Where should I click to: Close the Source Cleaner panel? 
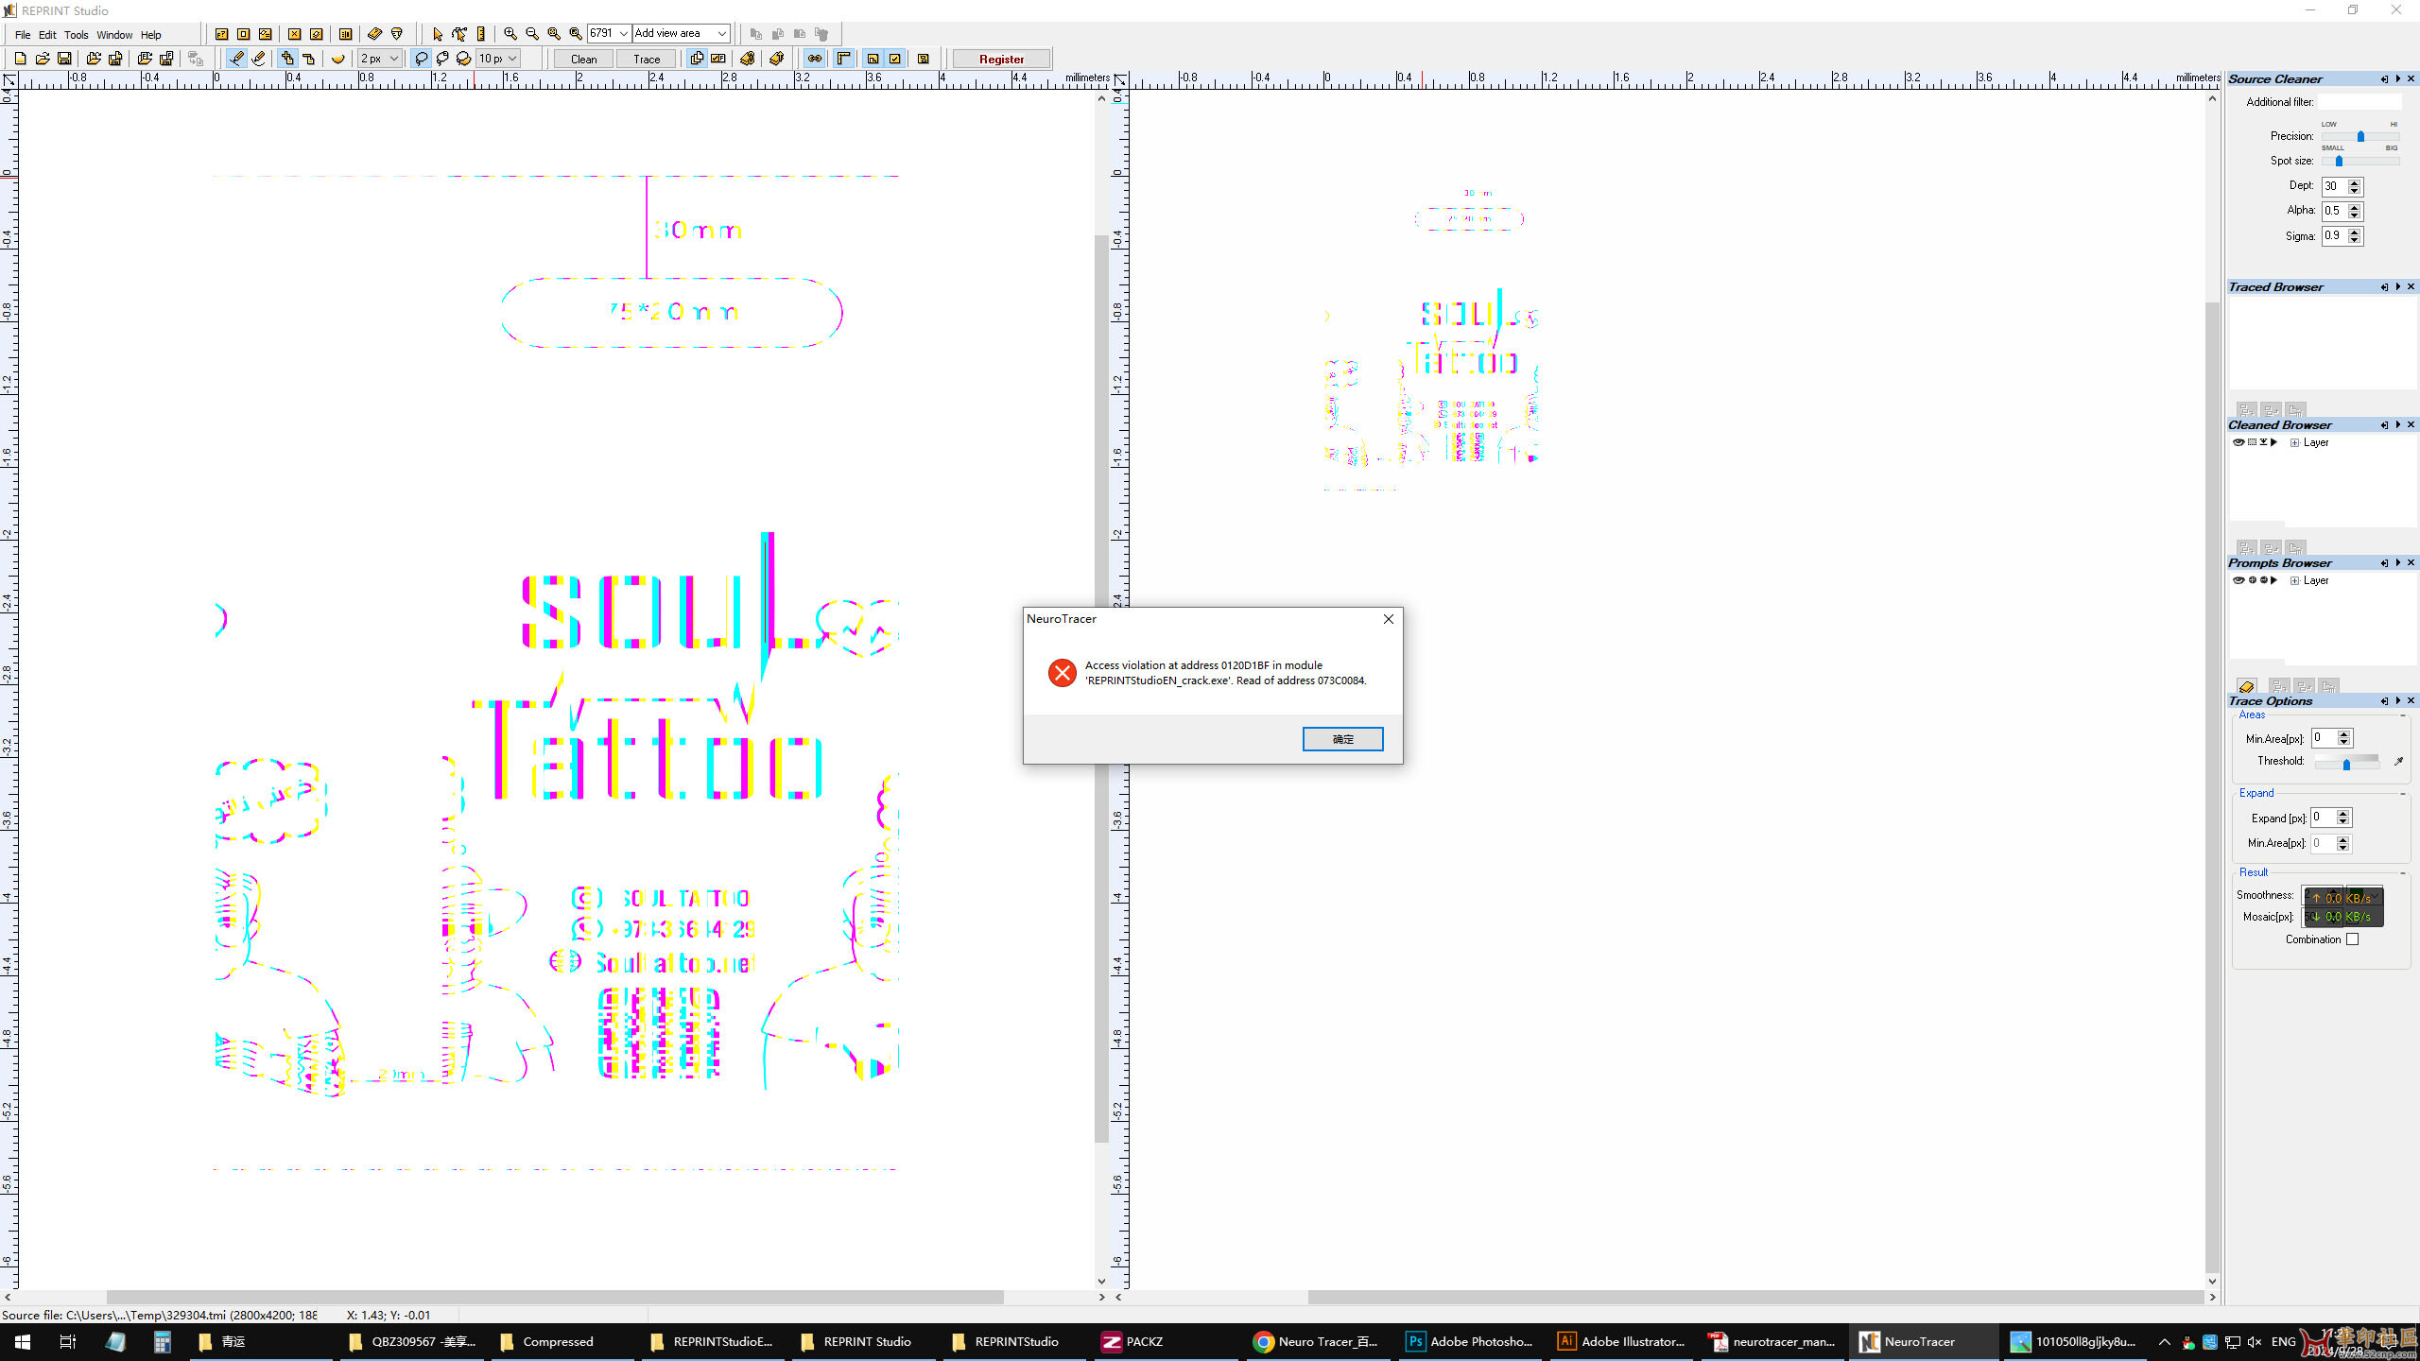(2411, 79)
